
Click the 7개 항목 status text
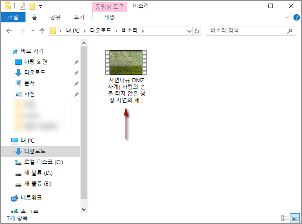(17, 218)
